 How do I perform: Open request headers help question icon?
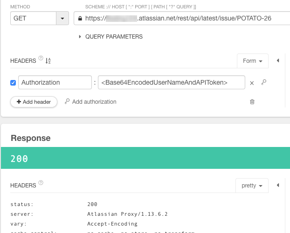coord(41,58)
